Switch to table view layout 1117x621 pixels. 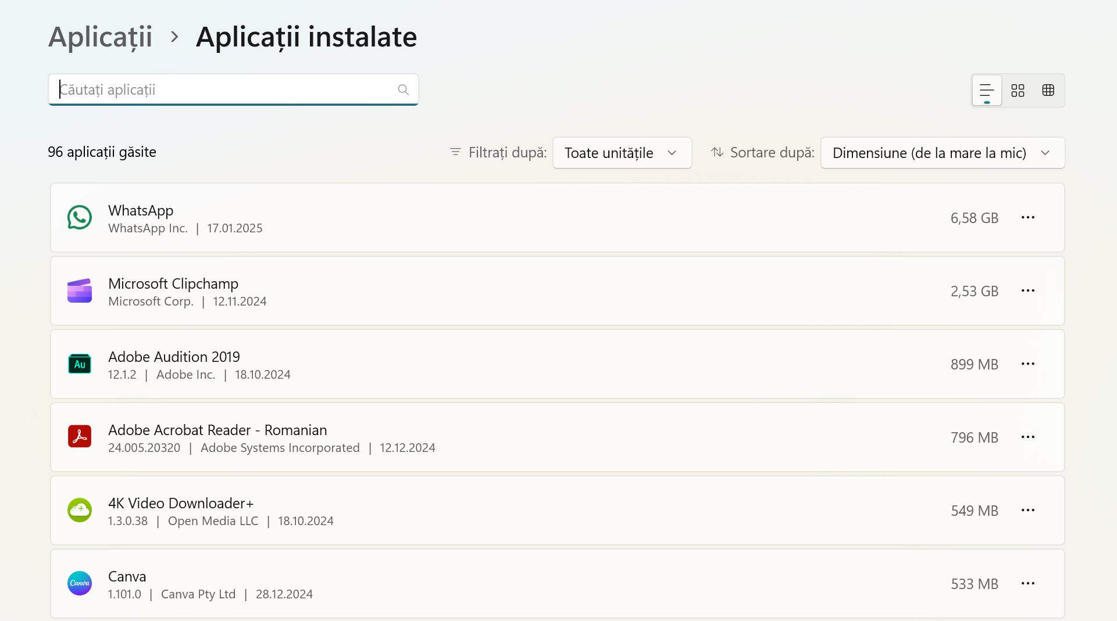pos(1048,91)
